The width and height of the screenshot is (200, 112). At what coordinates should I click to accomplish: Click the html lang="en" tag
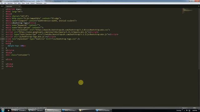tap(14, 12)
